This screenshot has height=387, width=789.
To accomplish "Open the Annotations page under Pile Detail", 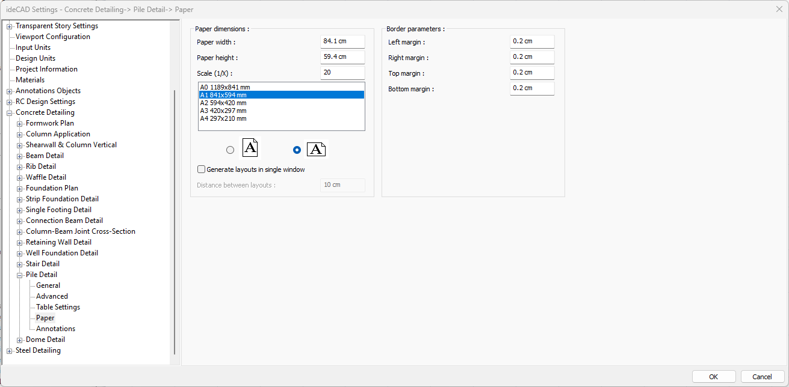I will point(55,329).
